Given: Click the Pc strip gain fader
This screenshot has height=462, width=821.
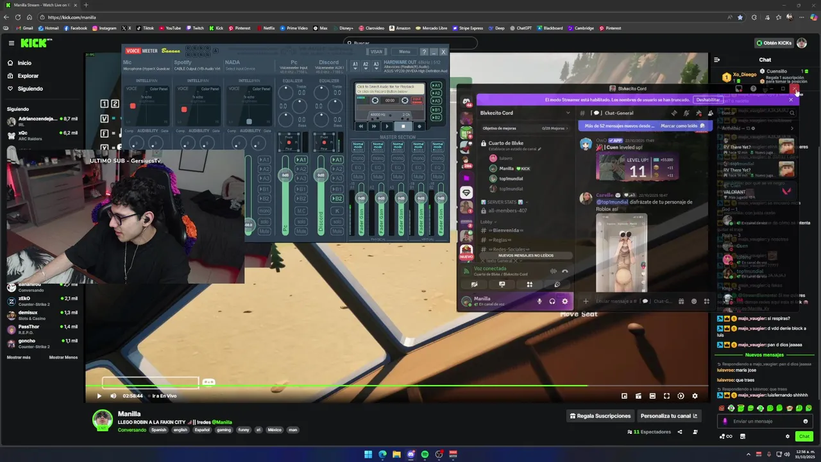Looking at the screenshot, I should click(285, 175).
